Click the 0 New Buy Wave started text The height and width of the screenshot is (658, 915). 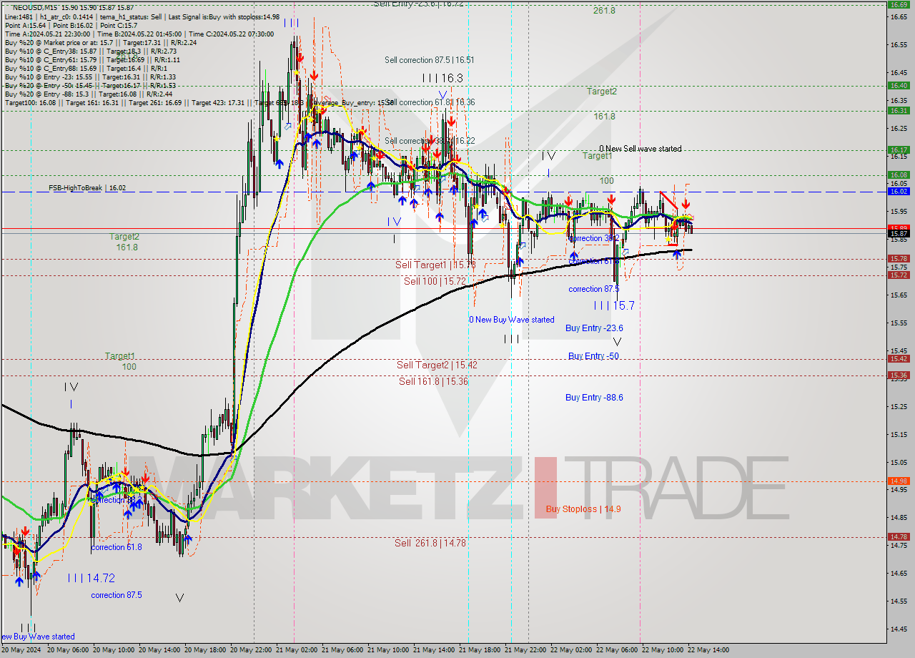[512, 320]
